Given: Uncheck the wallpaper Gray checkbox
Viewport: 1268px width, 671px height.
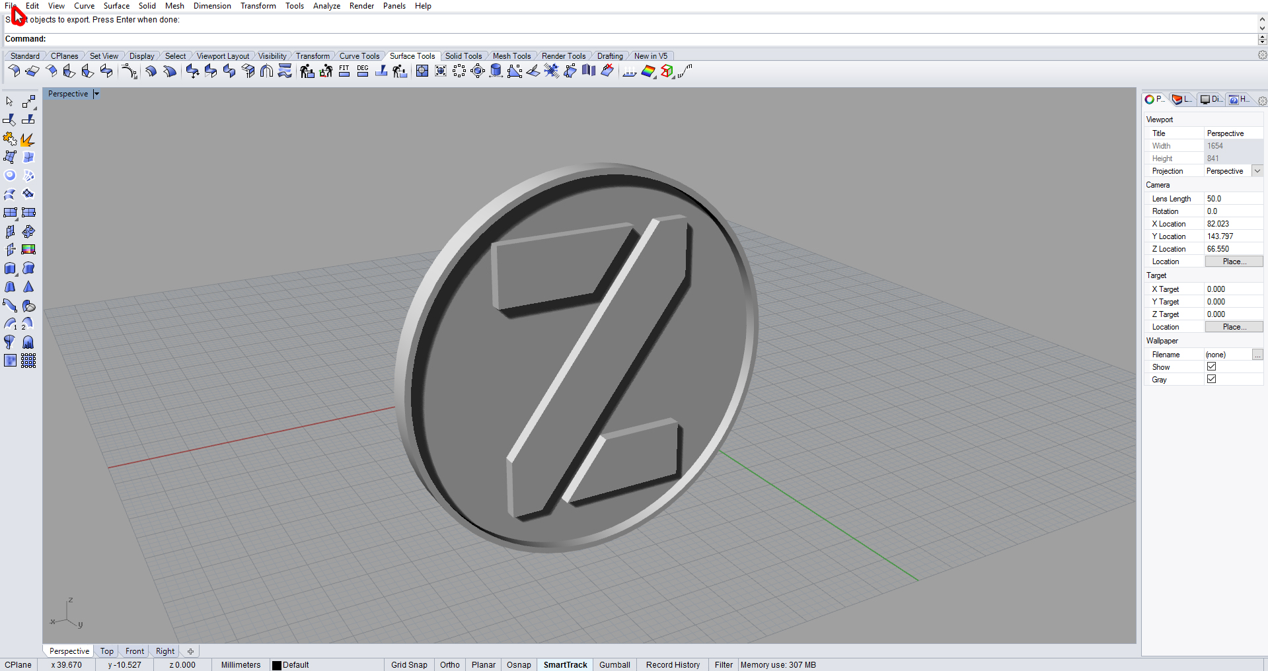Looking at the screenshot, I should click(1211, 379).
